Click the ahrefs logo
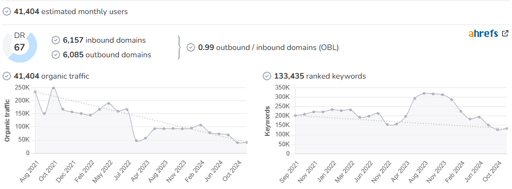 [x=483, y=33]
